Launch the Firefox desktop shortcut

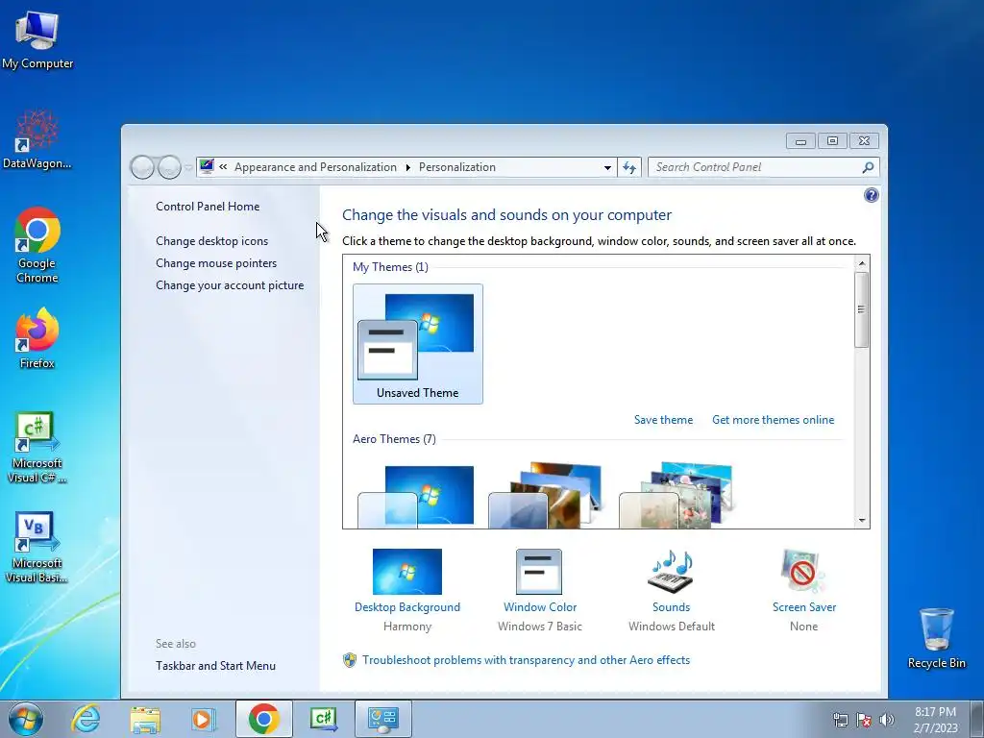pyautogui.click(x=37, y=337)
